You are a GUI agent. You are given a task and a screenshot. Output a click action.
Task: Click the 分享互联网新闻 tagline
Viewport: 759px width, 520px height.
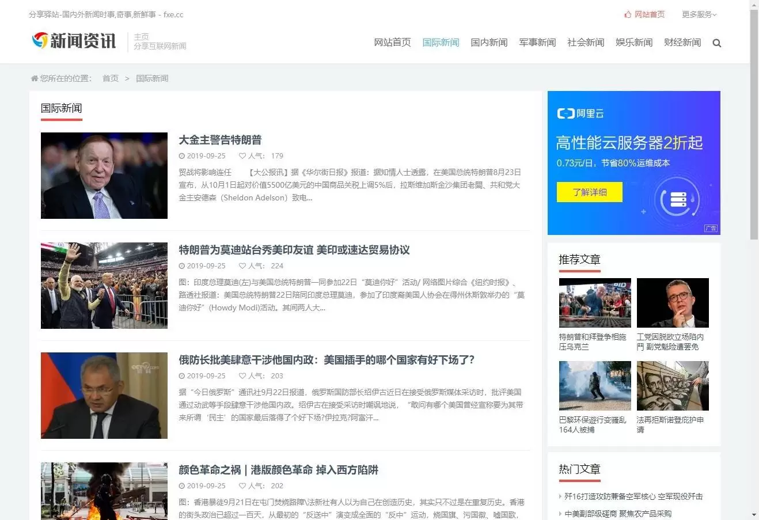point(160,46)
